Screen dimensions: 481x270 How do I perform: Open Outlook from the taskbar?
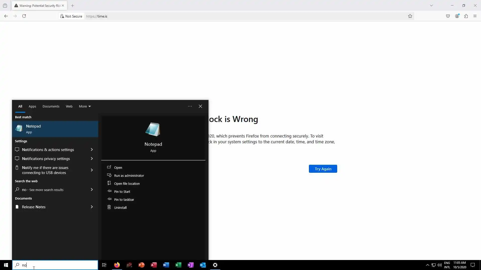point(203,265)
